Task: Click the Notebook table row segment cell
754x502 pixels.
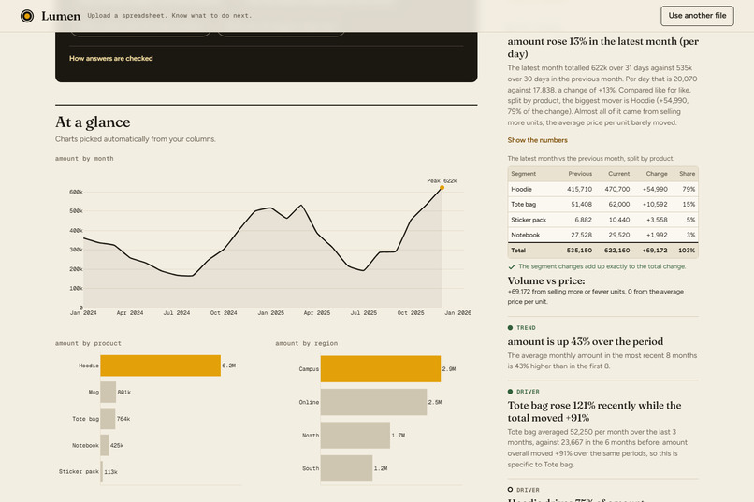Action: click(525, 235)
